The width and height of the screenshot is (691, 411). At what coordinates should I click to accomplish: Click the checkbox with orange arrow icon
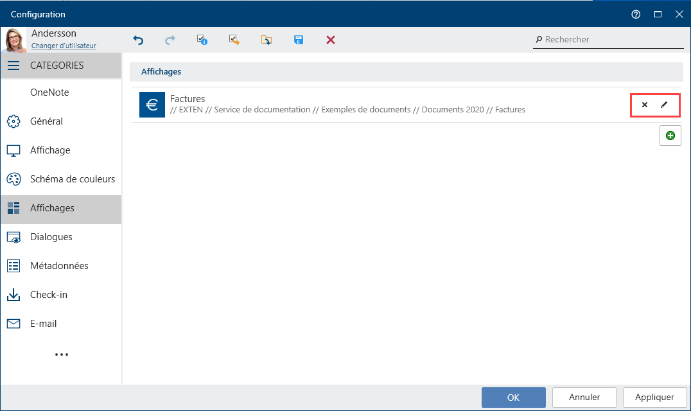(234, 40)
